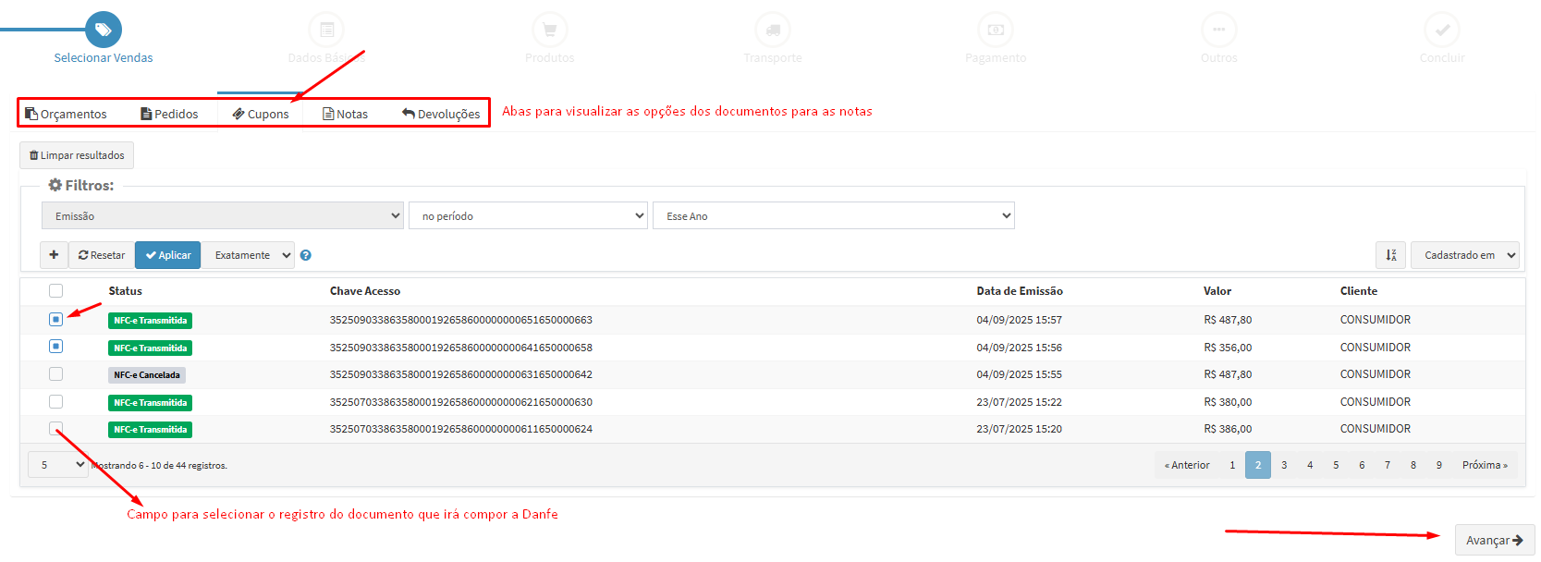Screen dimensions: 1541x562
Task: Toggle the A-Z sort order icon
Action: coord(1390,255)
